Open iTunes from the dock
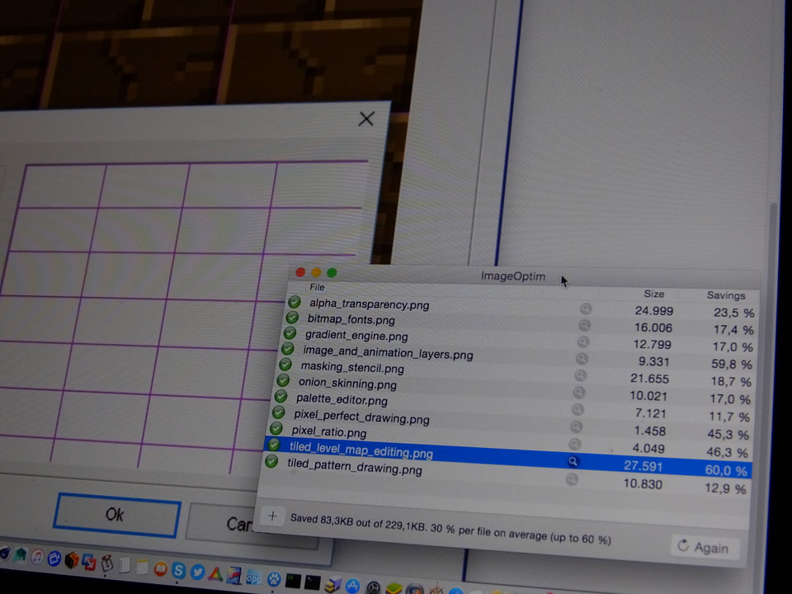 (x=37, y=559)
